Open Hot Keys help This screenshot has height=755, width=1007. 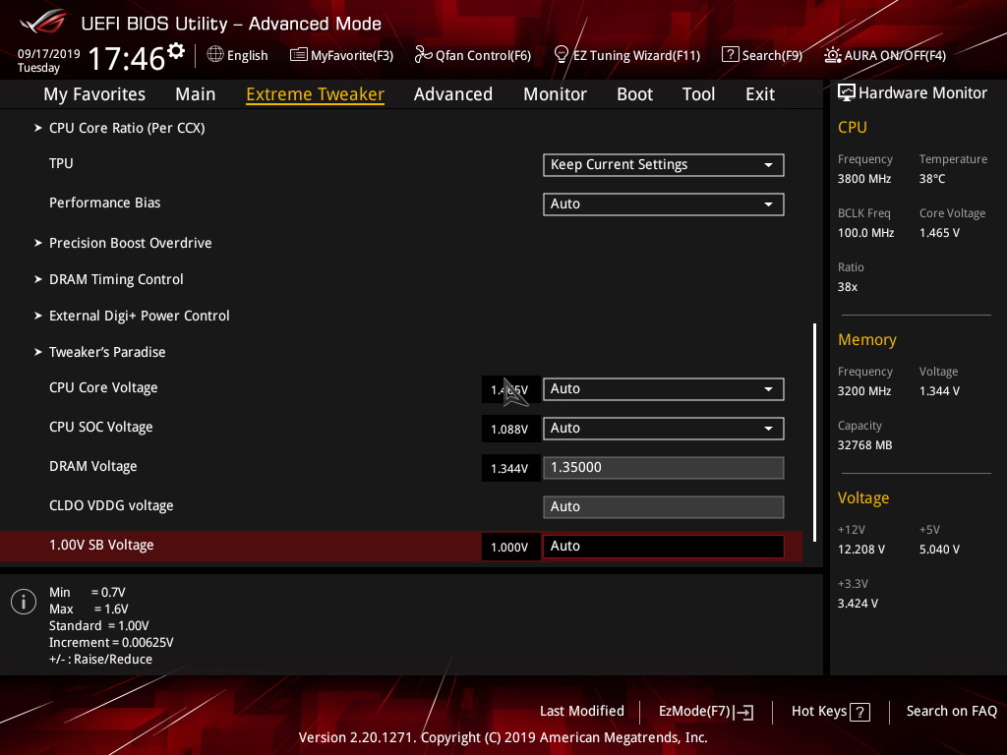819,712
